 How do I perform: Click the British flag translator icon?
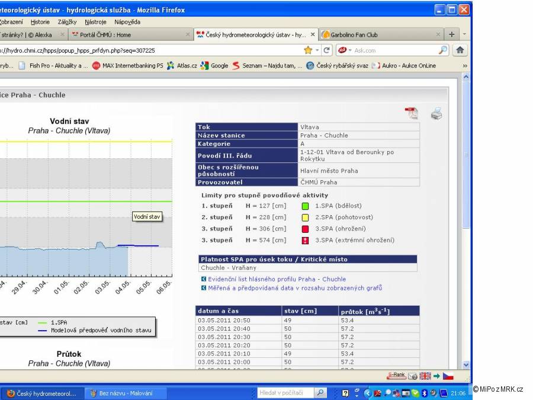click(x=425, y=376)
